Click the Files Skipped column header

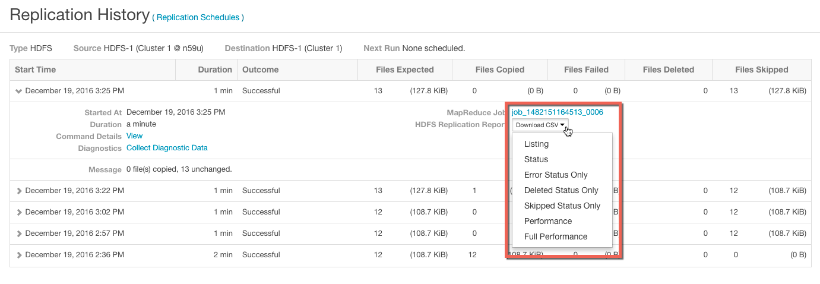(761, 70)
